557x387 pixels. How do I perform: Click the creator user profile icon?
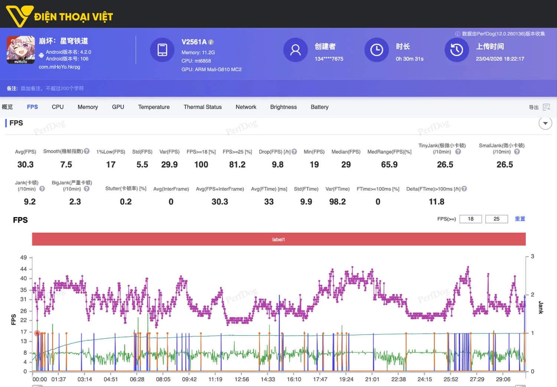pyautogui.click(x=295, y=50)
